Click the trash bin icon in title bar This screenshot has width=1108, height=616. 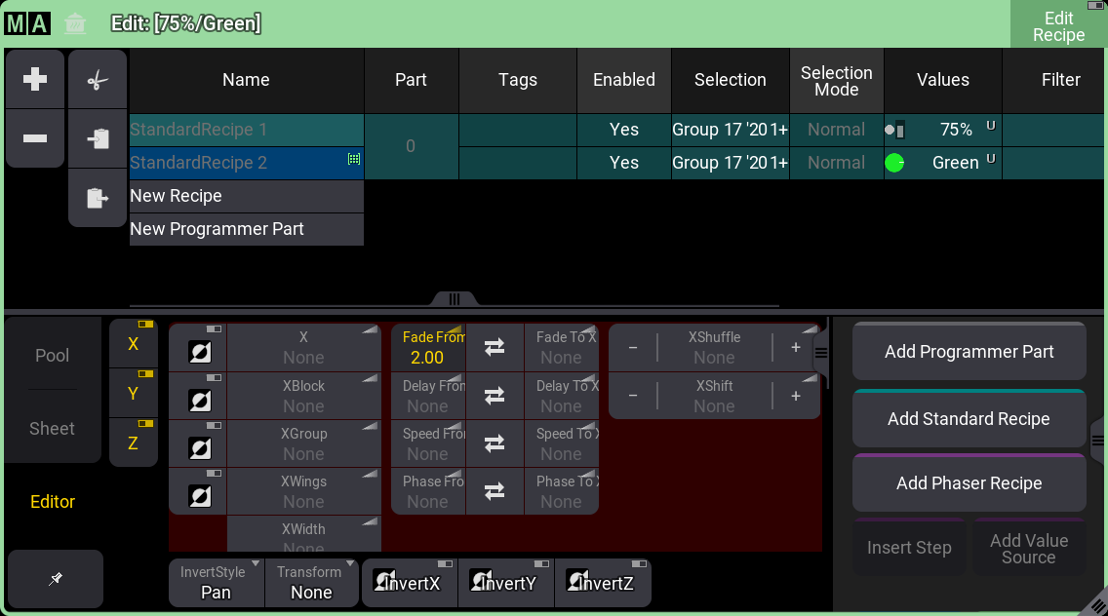coord(75,23)
